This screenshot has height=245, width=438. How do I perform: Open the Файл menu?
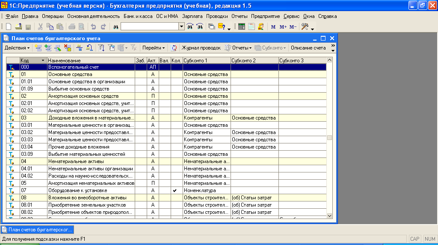[x=12, y=16]
